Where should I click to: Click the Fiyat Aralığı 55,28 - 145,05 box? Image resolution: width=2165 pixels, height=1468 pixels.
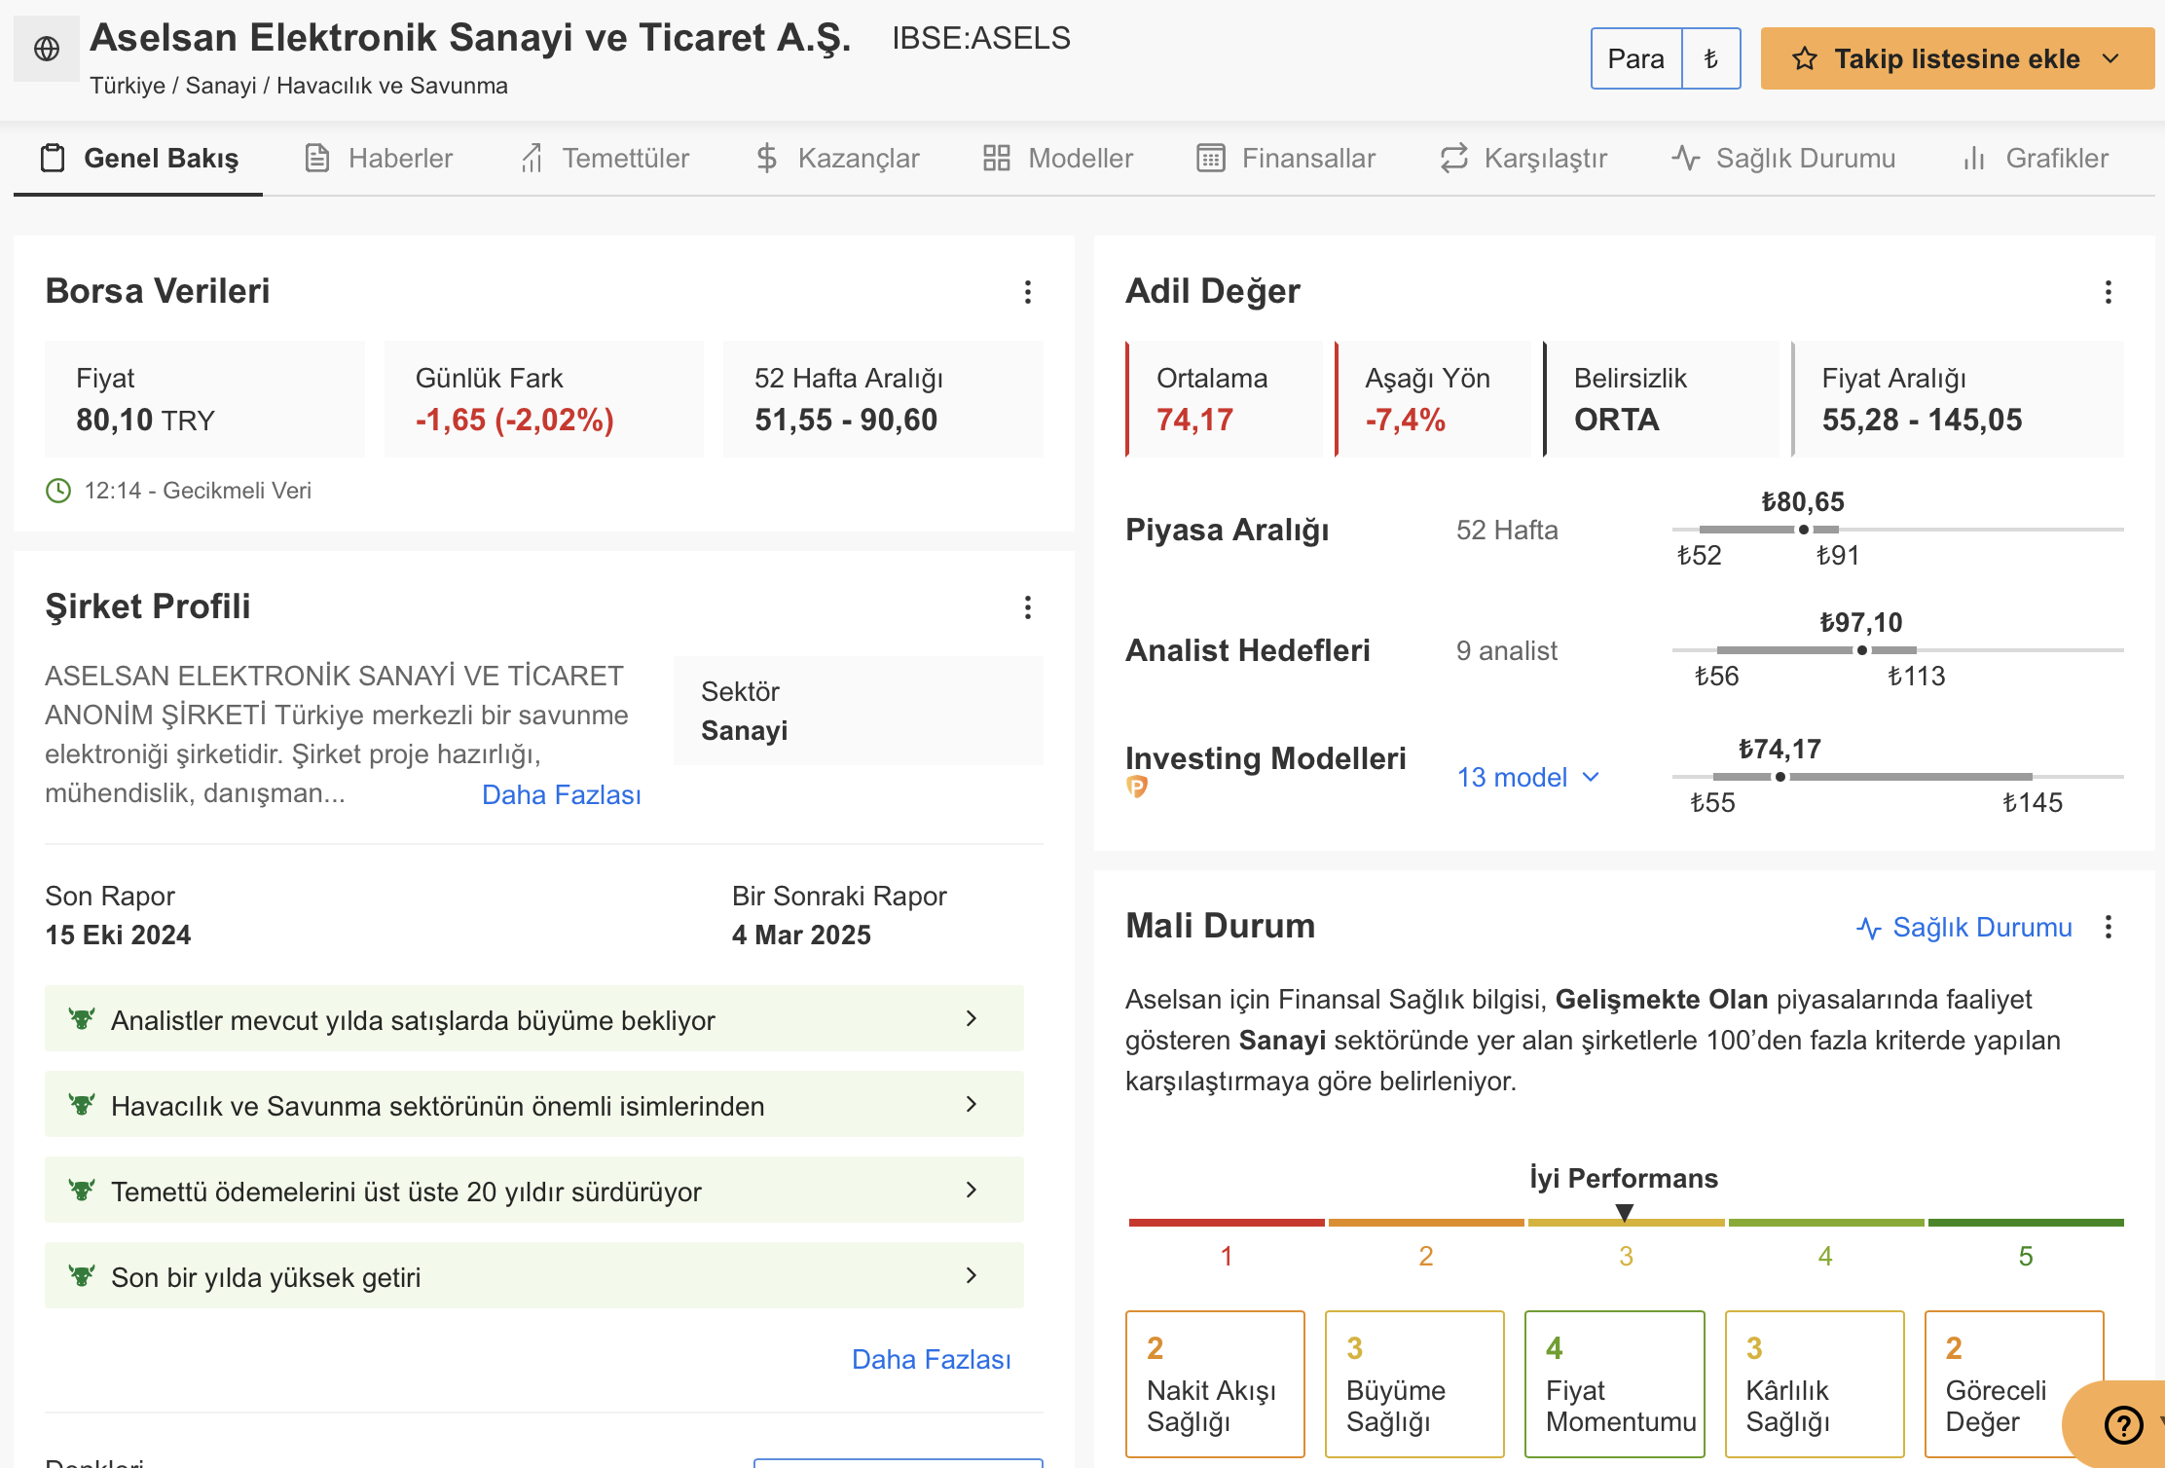coord(1958,399)
